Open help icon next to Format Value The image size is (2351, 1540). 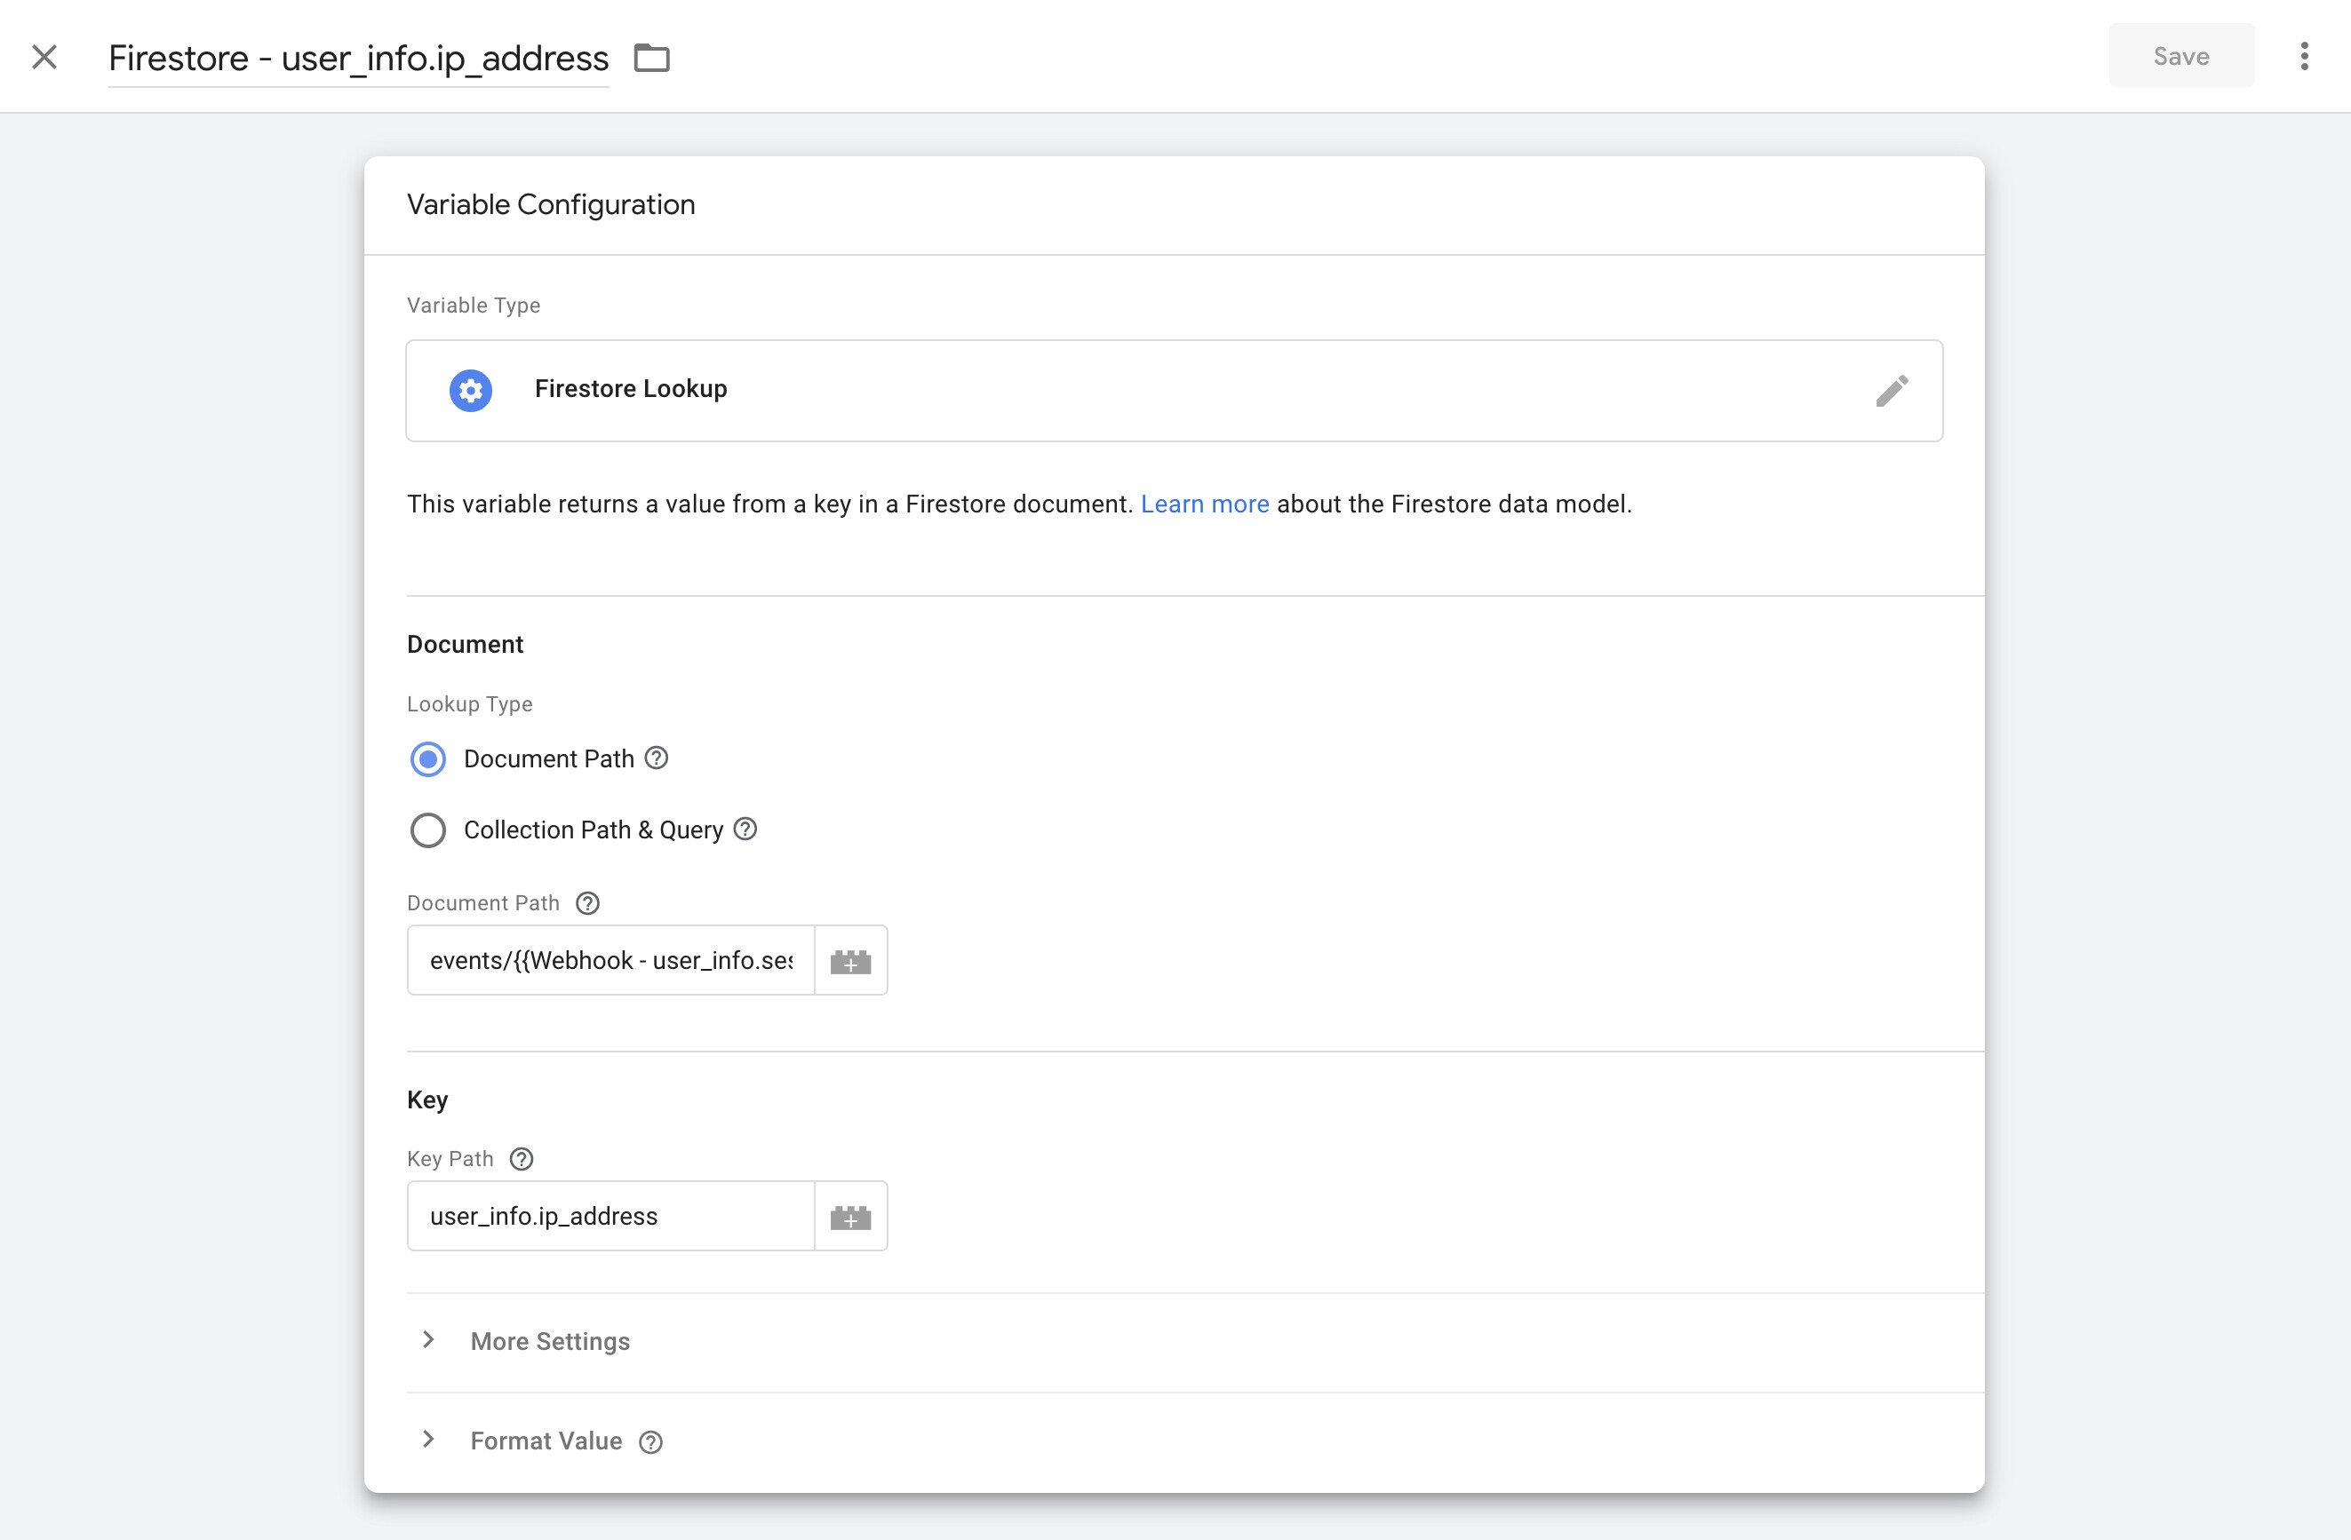click(x=651, y=1442)
